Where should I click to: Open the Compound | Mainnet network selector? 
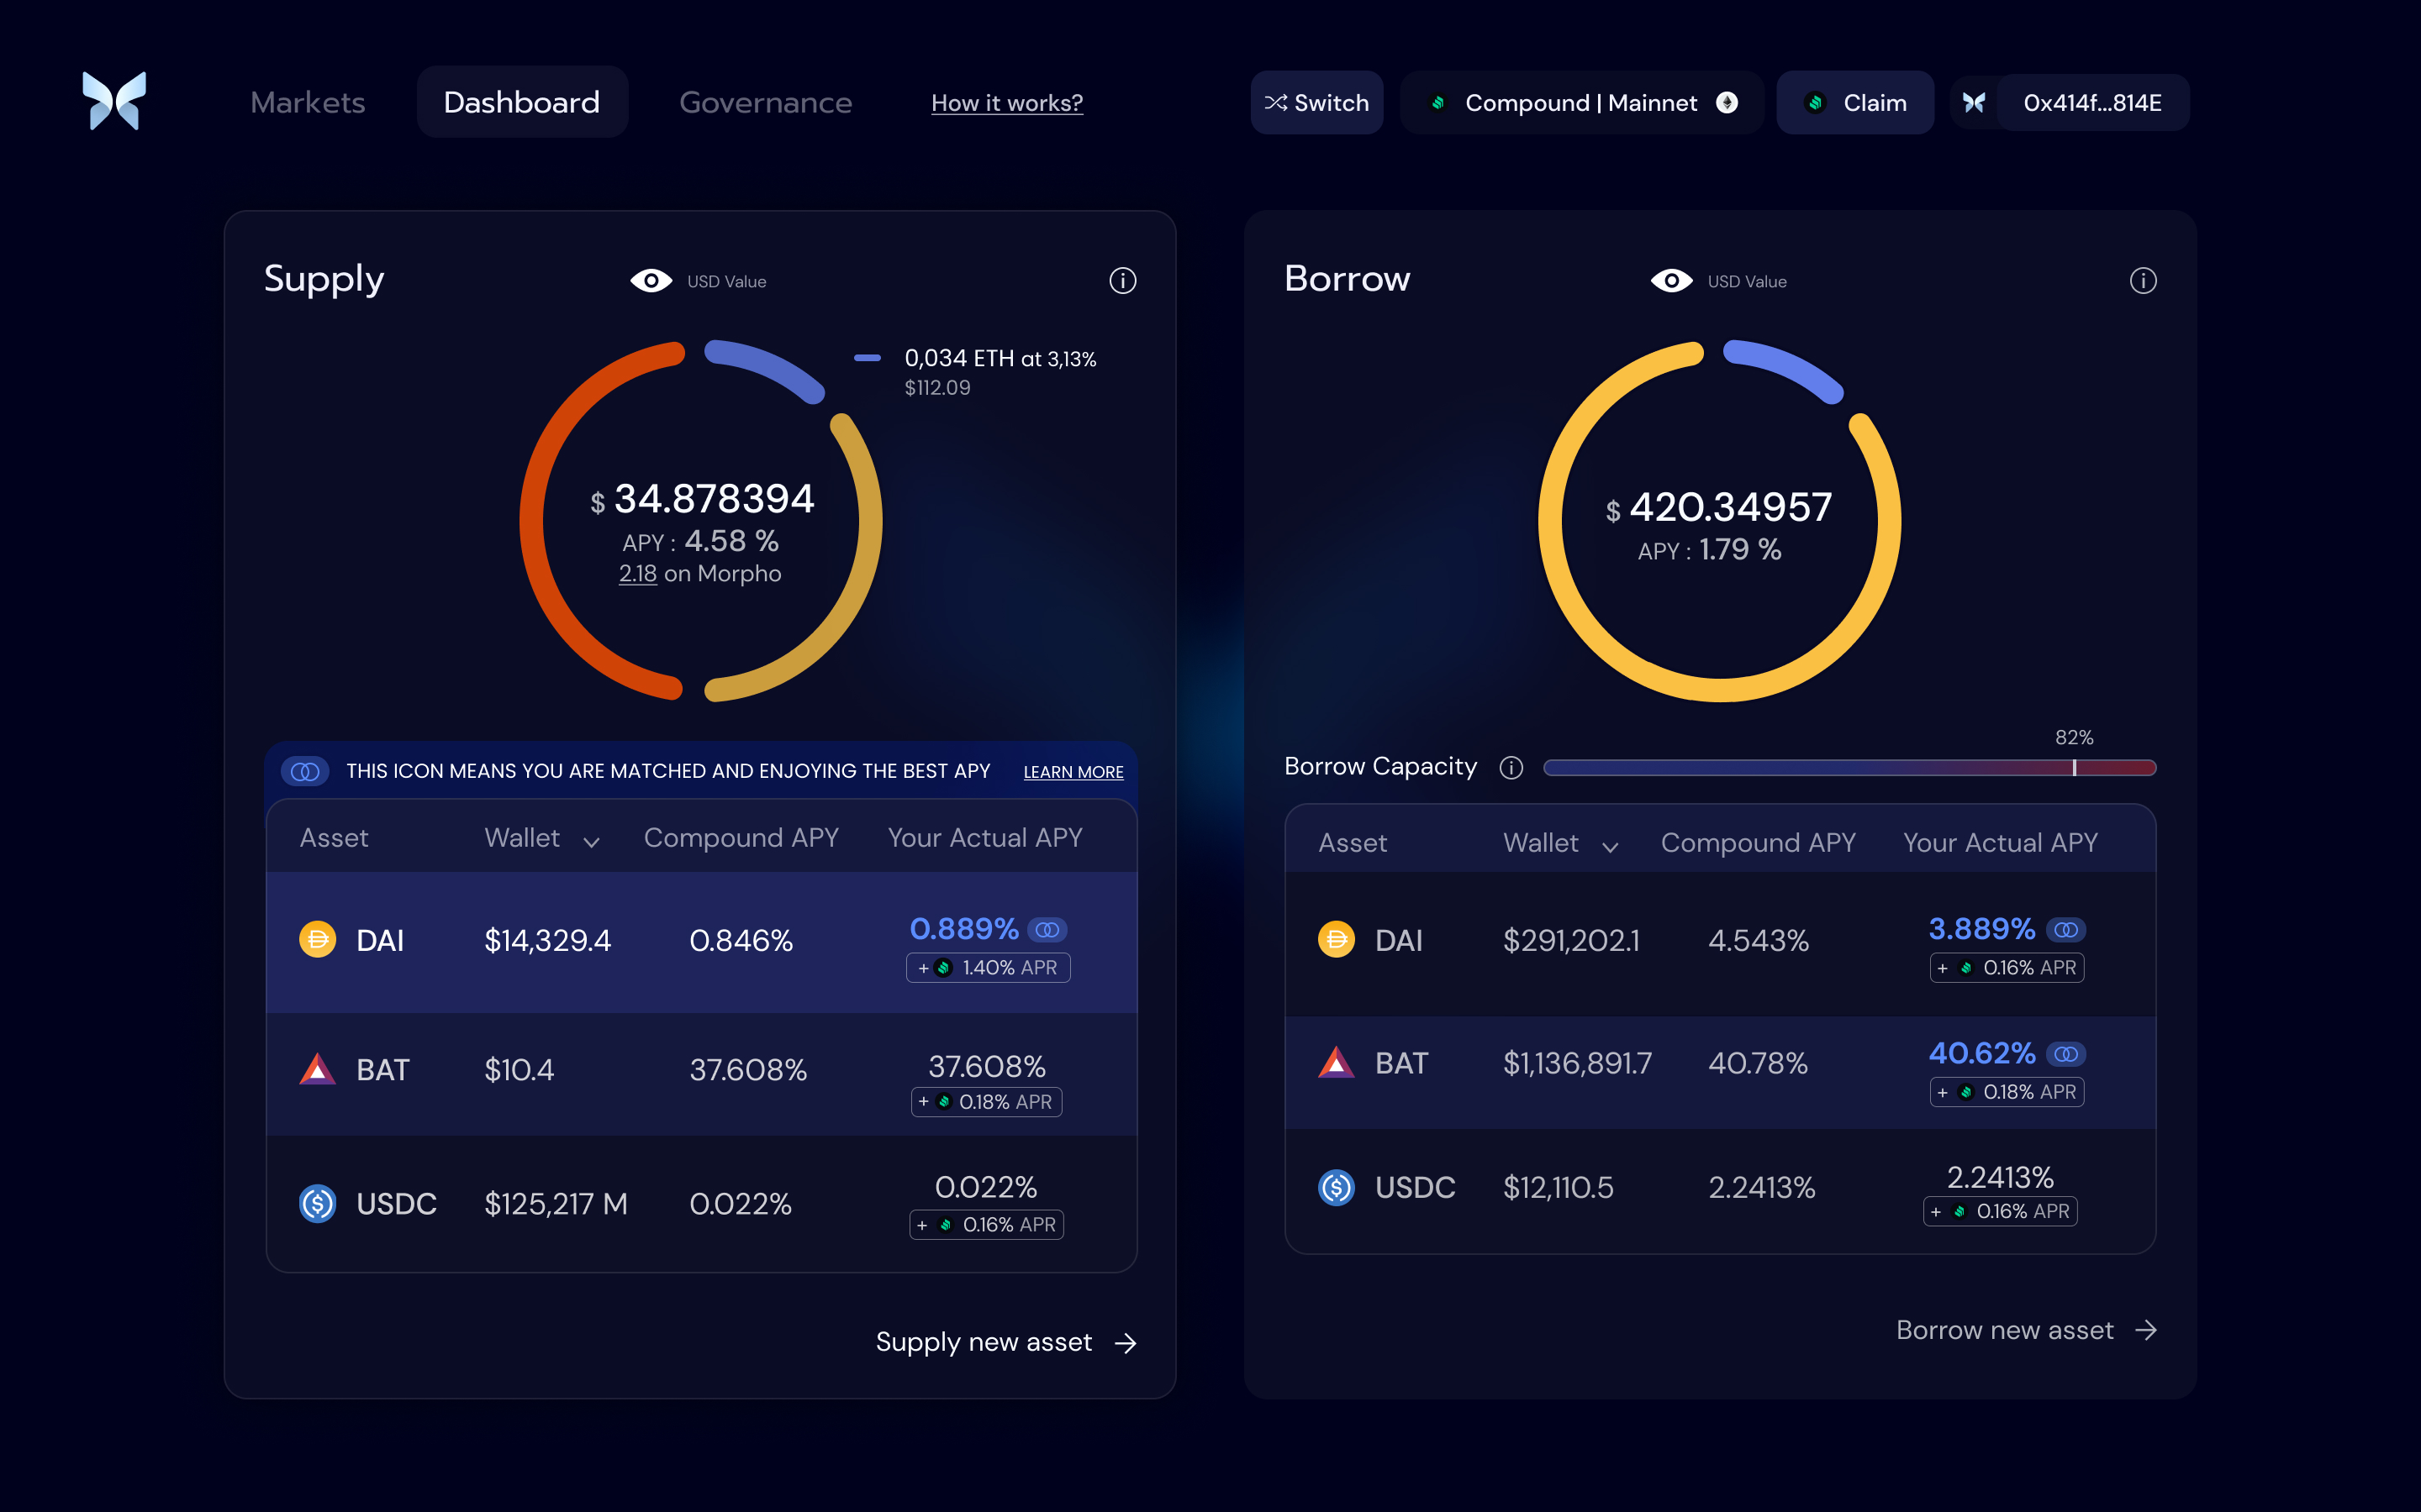pos(1582,103)
